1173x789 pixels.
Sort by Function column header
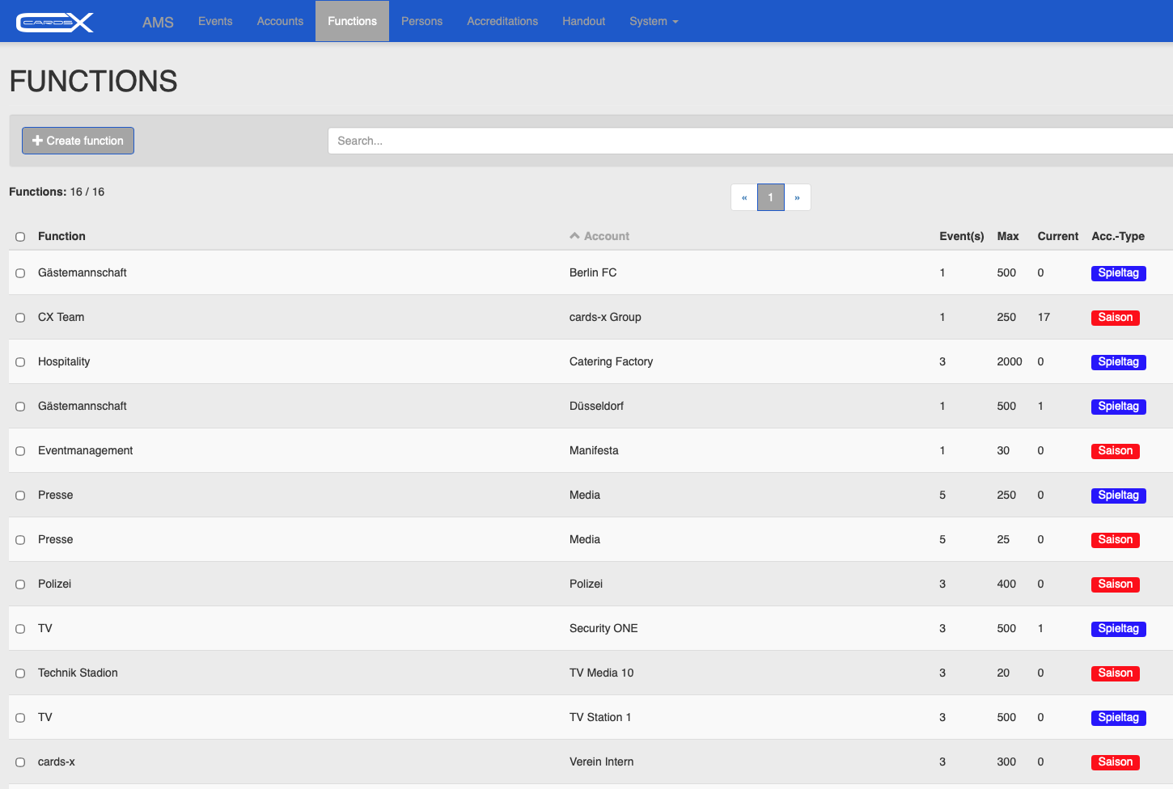(61, 236)
